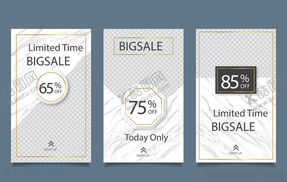
Task: Click Limited Time text on left card
Action: click(56, 48)
